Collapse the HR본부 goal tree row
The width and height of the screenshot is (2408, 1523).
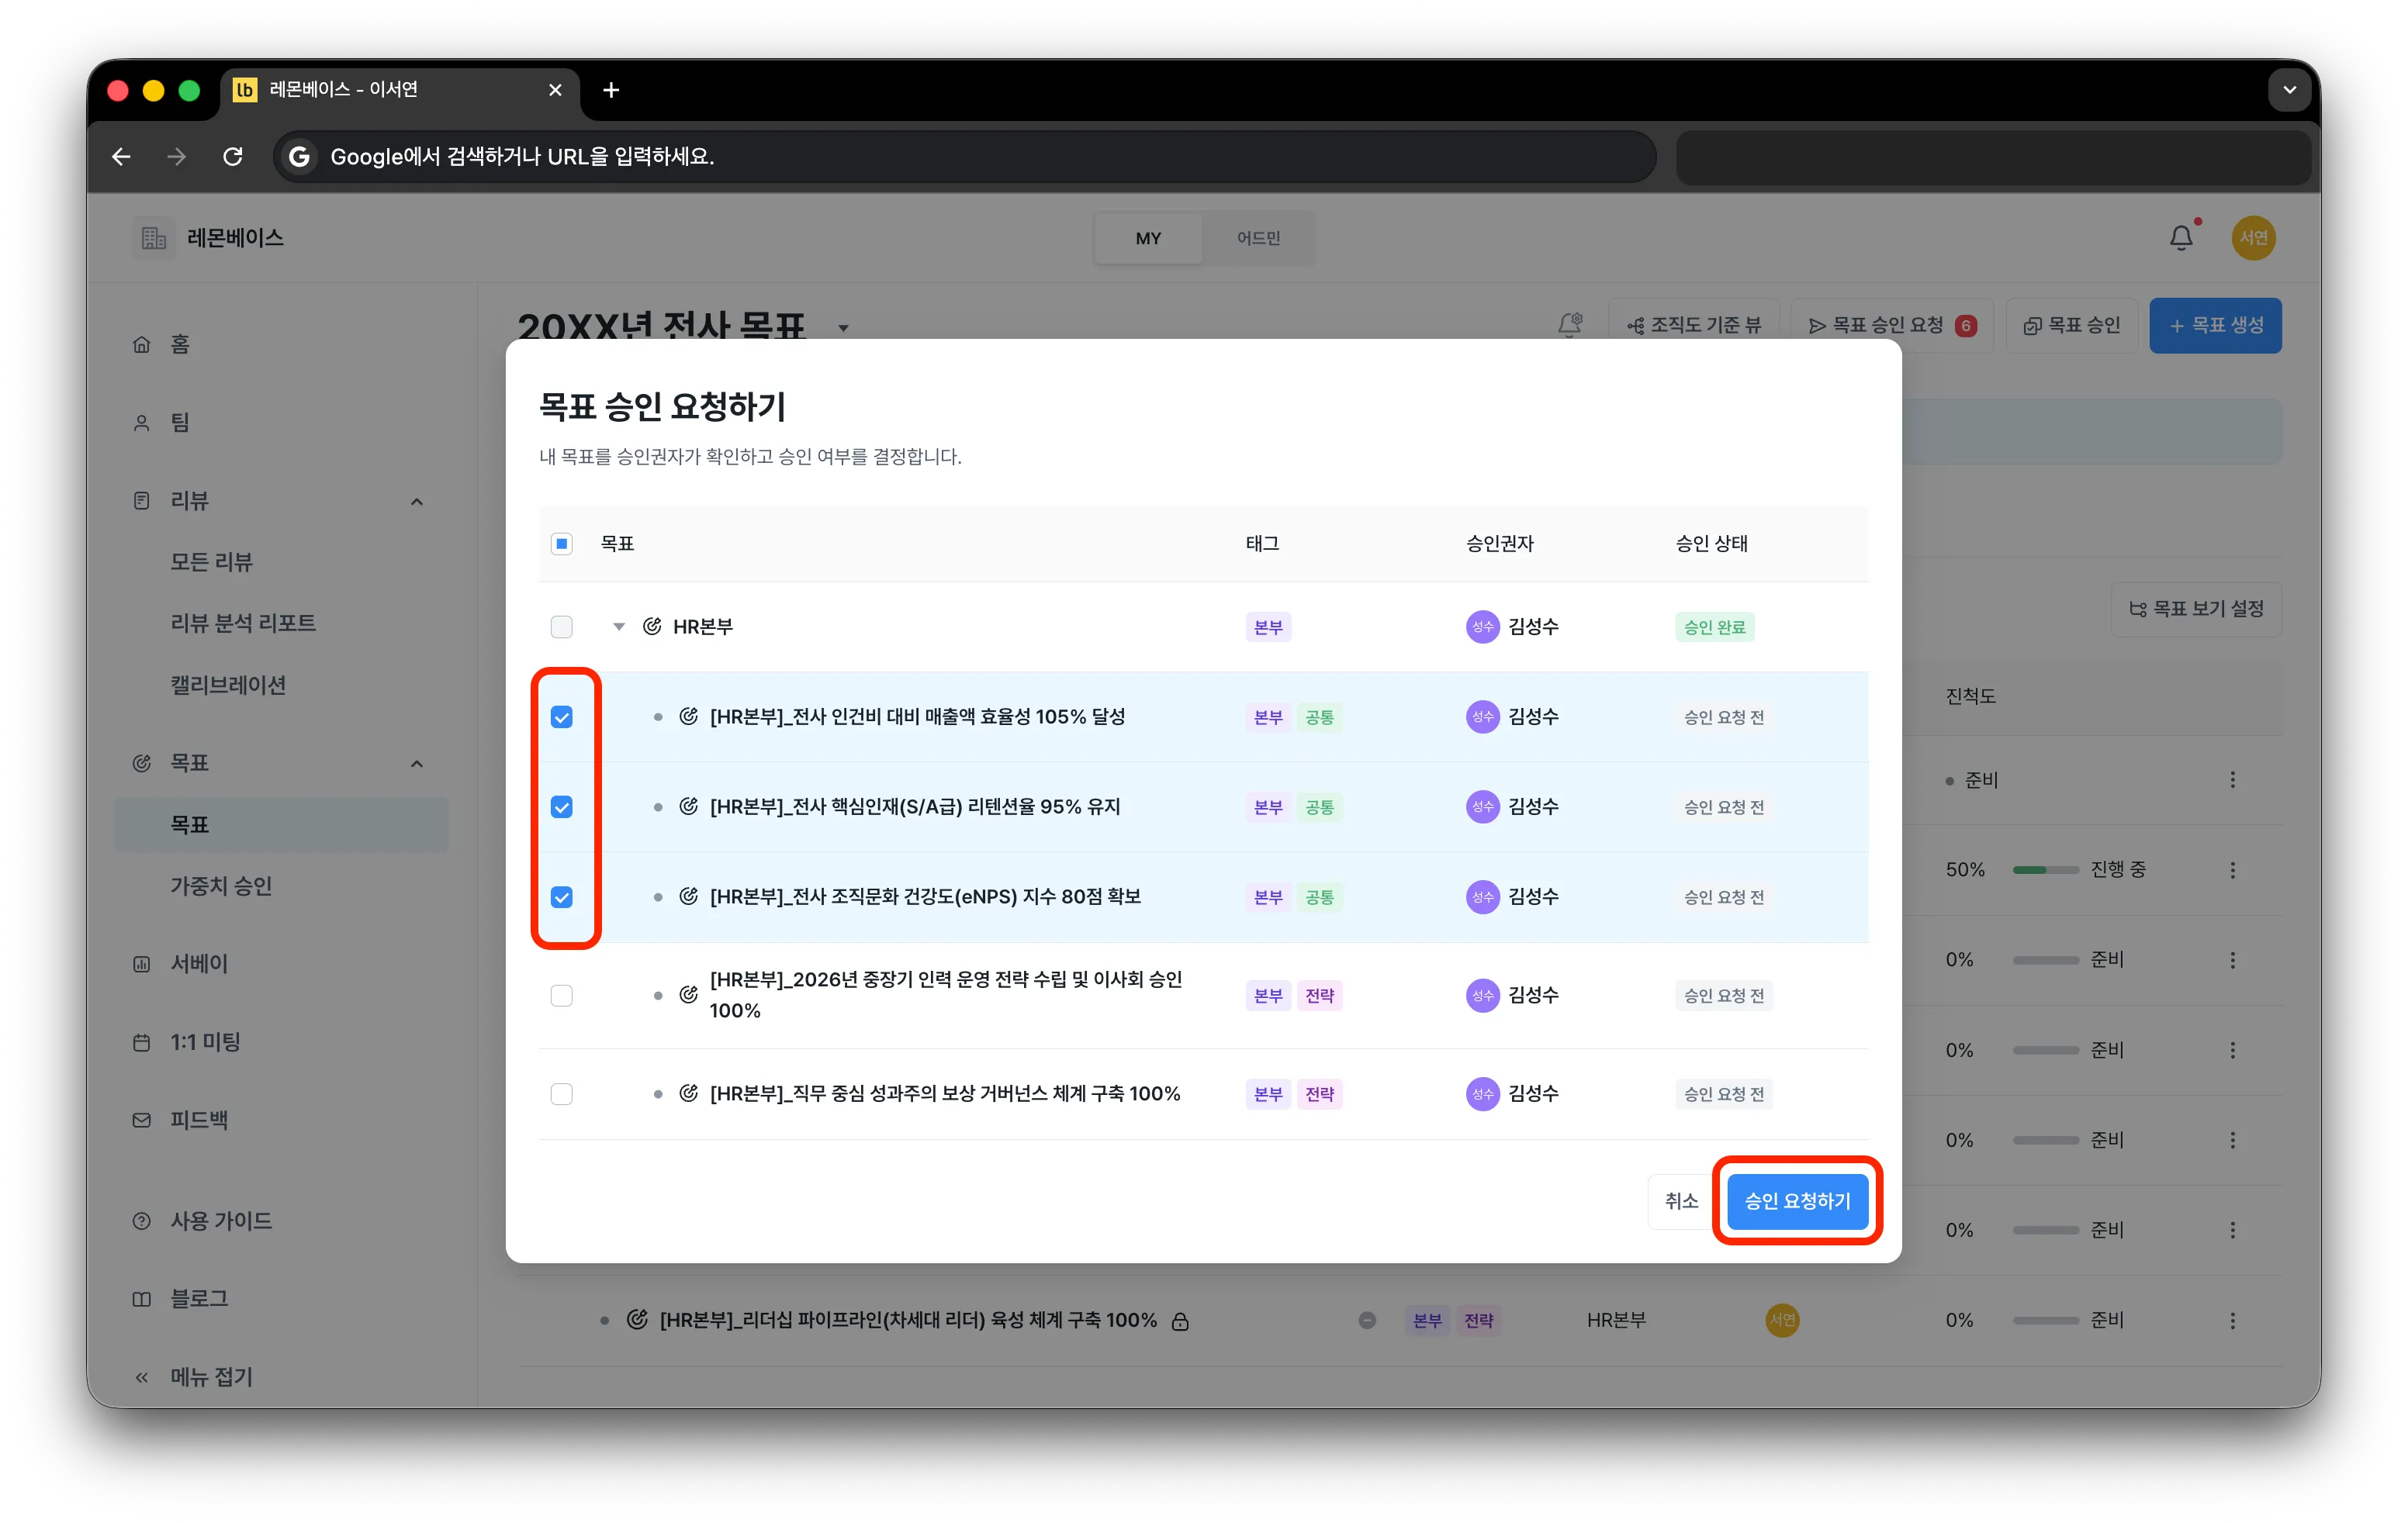coord(619,627)
